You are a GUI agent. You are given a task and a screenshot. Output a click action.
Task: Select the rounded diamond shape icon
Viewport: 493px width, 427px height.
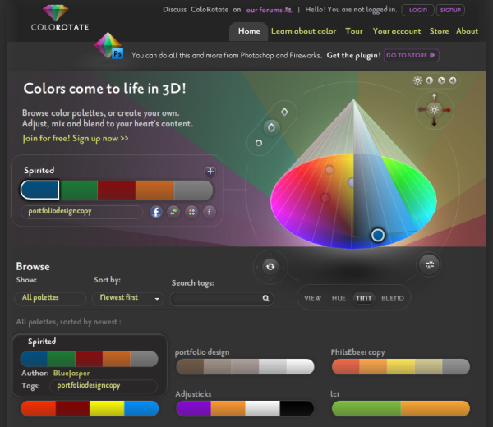point(271,127)
